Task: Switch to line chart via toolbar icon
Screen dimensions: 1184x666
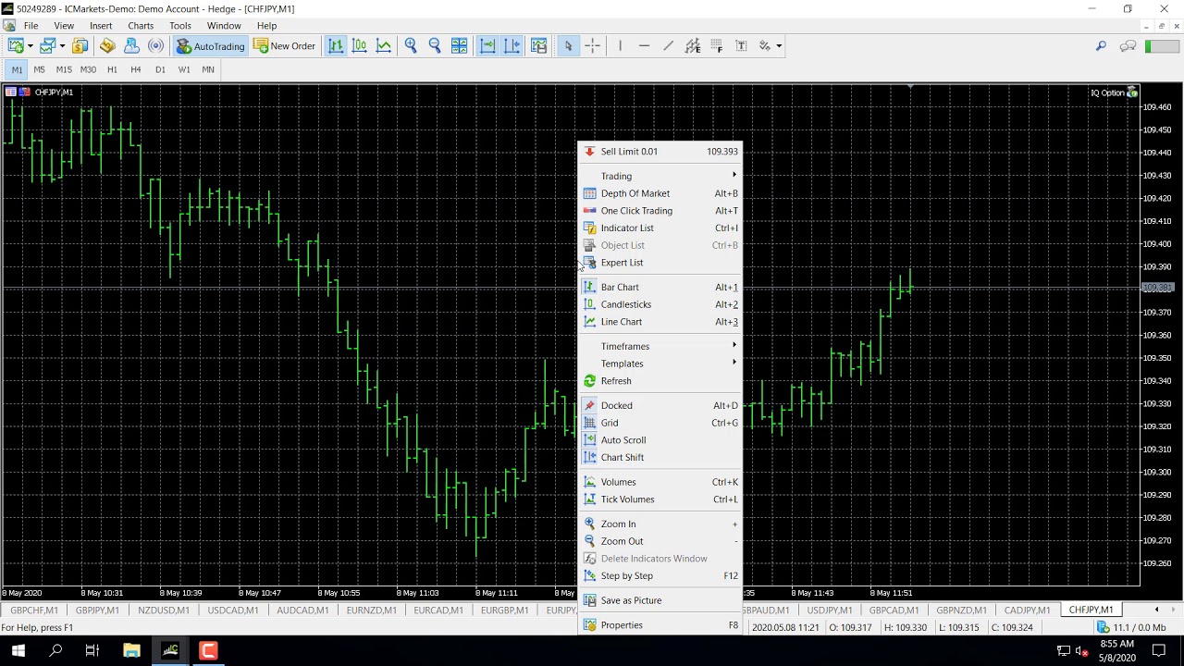Action: point(384,45)
